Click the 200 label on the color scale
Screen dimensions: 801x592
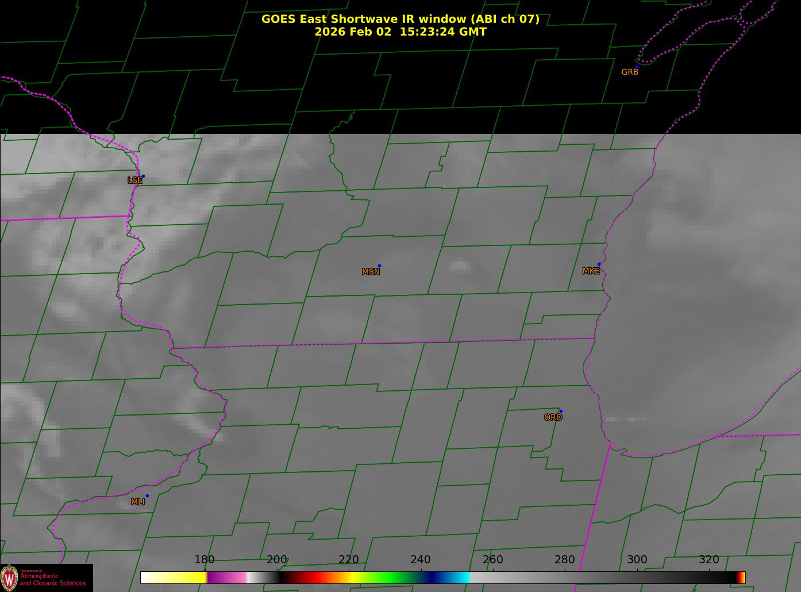pyautogui.click(x=277, y=559)
